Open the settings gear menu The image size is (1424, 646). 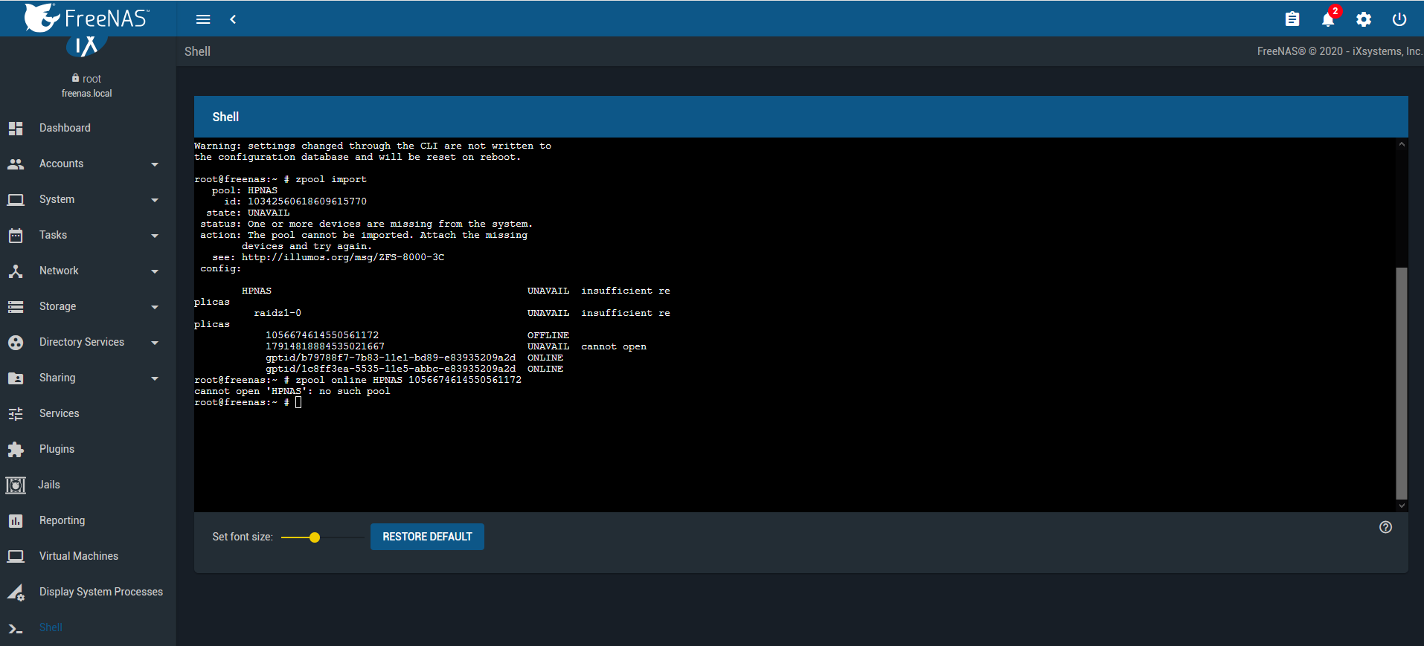click(x=1364, y=19)
